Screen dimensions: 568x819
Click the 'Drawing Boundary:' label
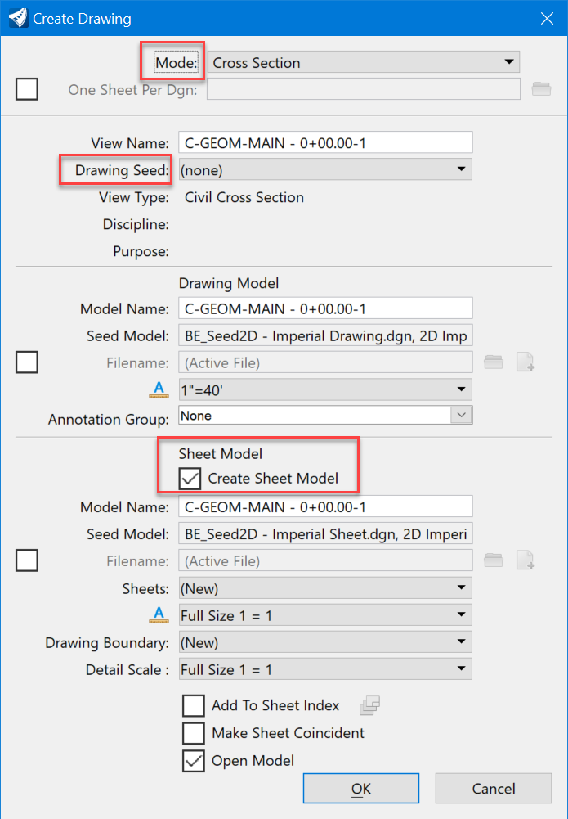click(x=107, y=642)
